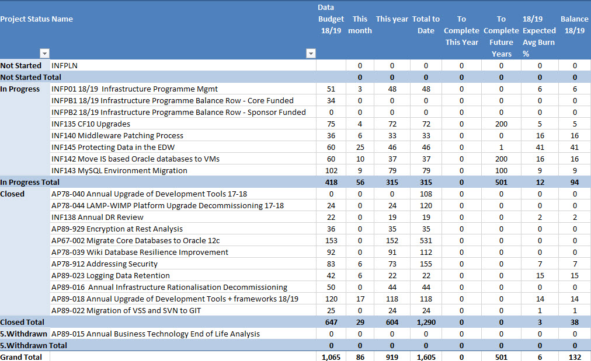Click the Not Started Total row label
Image resolution: width=591 pixels, height=361 pixels.
(30, 77)
